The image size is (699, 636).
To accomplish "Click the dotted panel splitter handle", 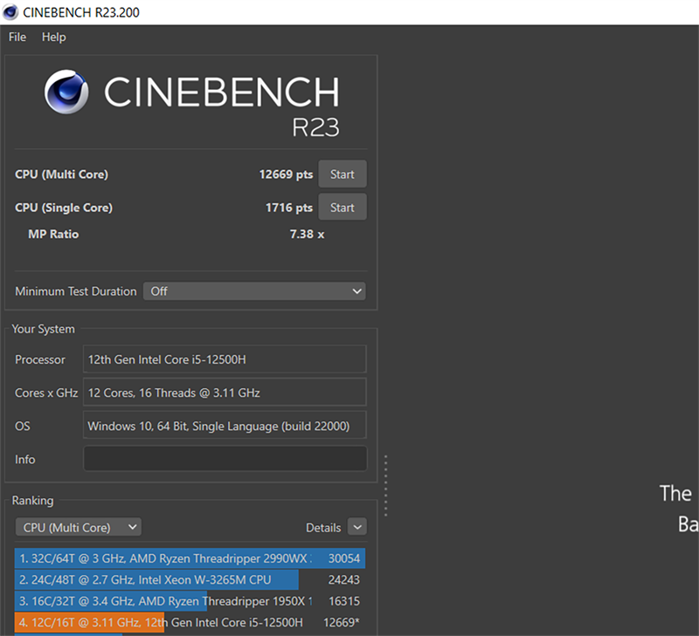I will tap(385, 486).
